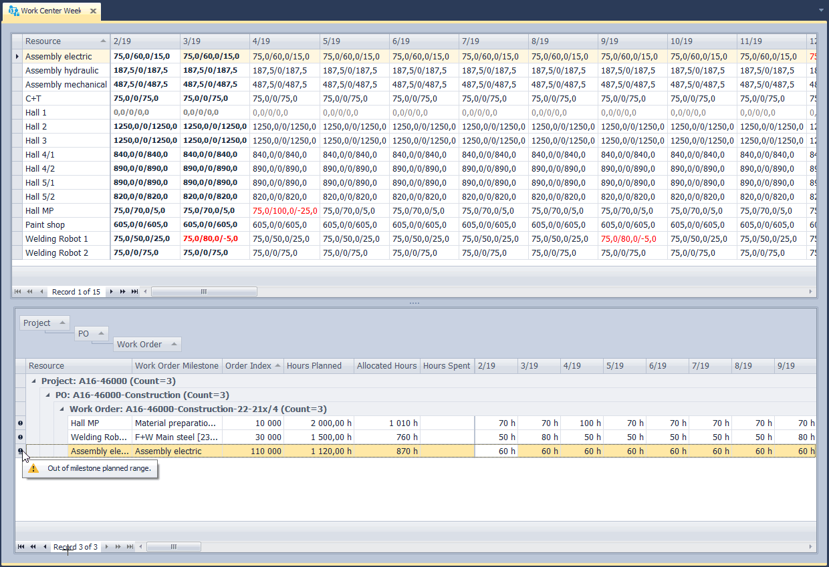Open the tab list dropdown arrow at top right
The width and height of the screenshot is (829, 567).
coord(821,11)
